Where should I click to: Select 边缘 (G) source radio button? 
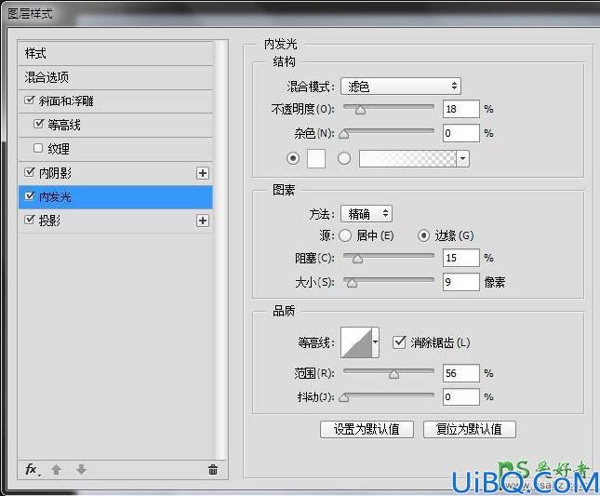423,235
